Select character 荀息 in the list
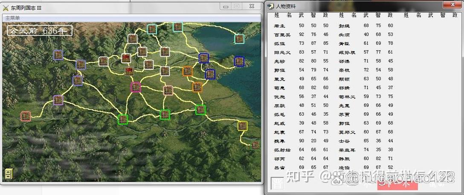Image resolution: width=464 pixels, height=195 pixels. coord(279,88)
